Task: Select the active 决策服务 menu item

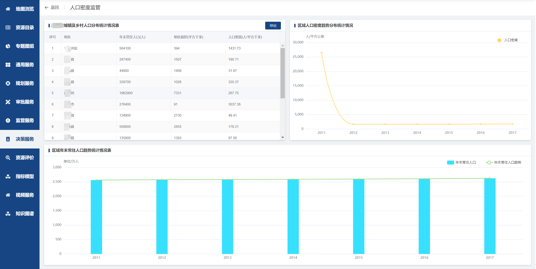Action: click(20, 139)
